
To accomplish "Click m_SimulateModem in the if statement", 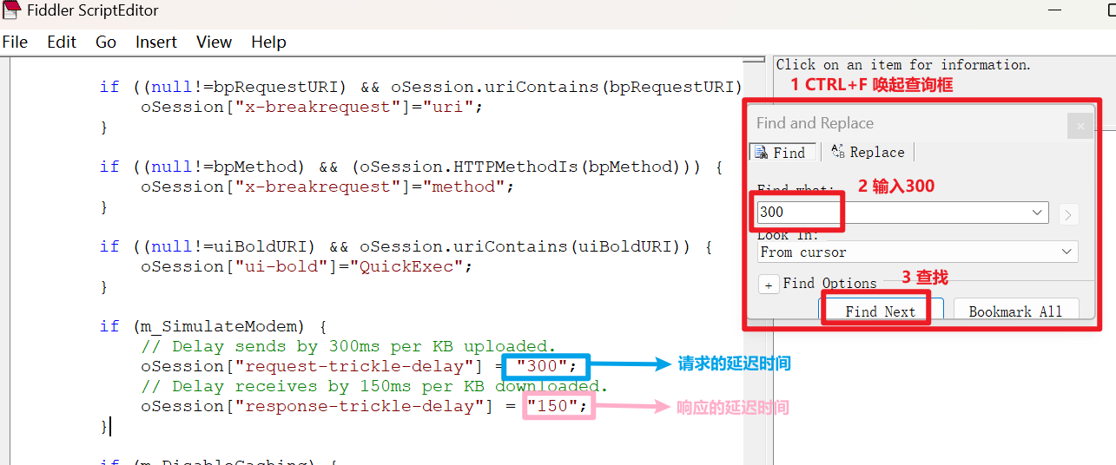I will tap(222, 326).
